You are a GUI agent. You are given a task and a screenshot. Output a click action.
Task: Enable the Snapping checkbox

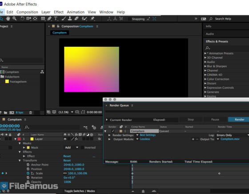click(x=129, y=19)
